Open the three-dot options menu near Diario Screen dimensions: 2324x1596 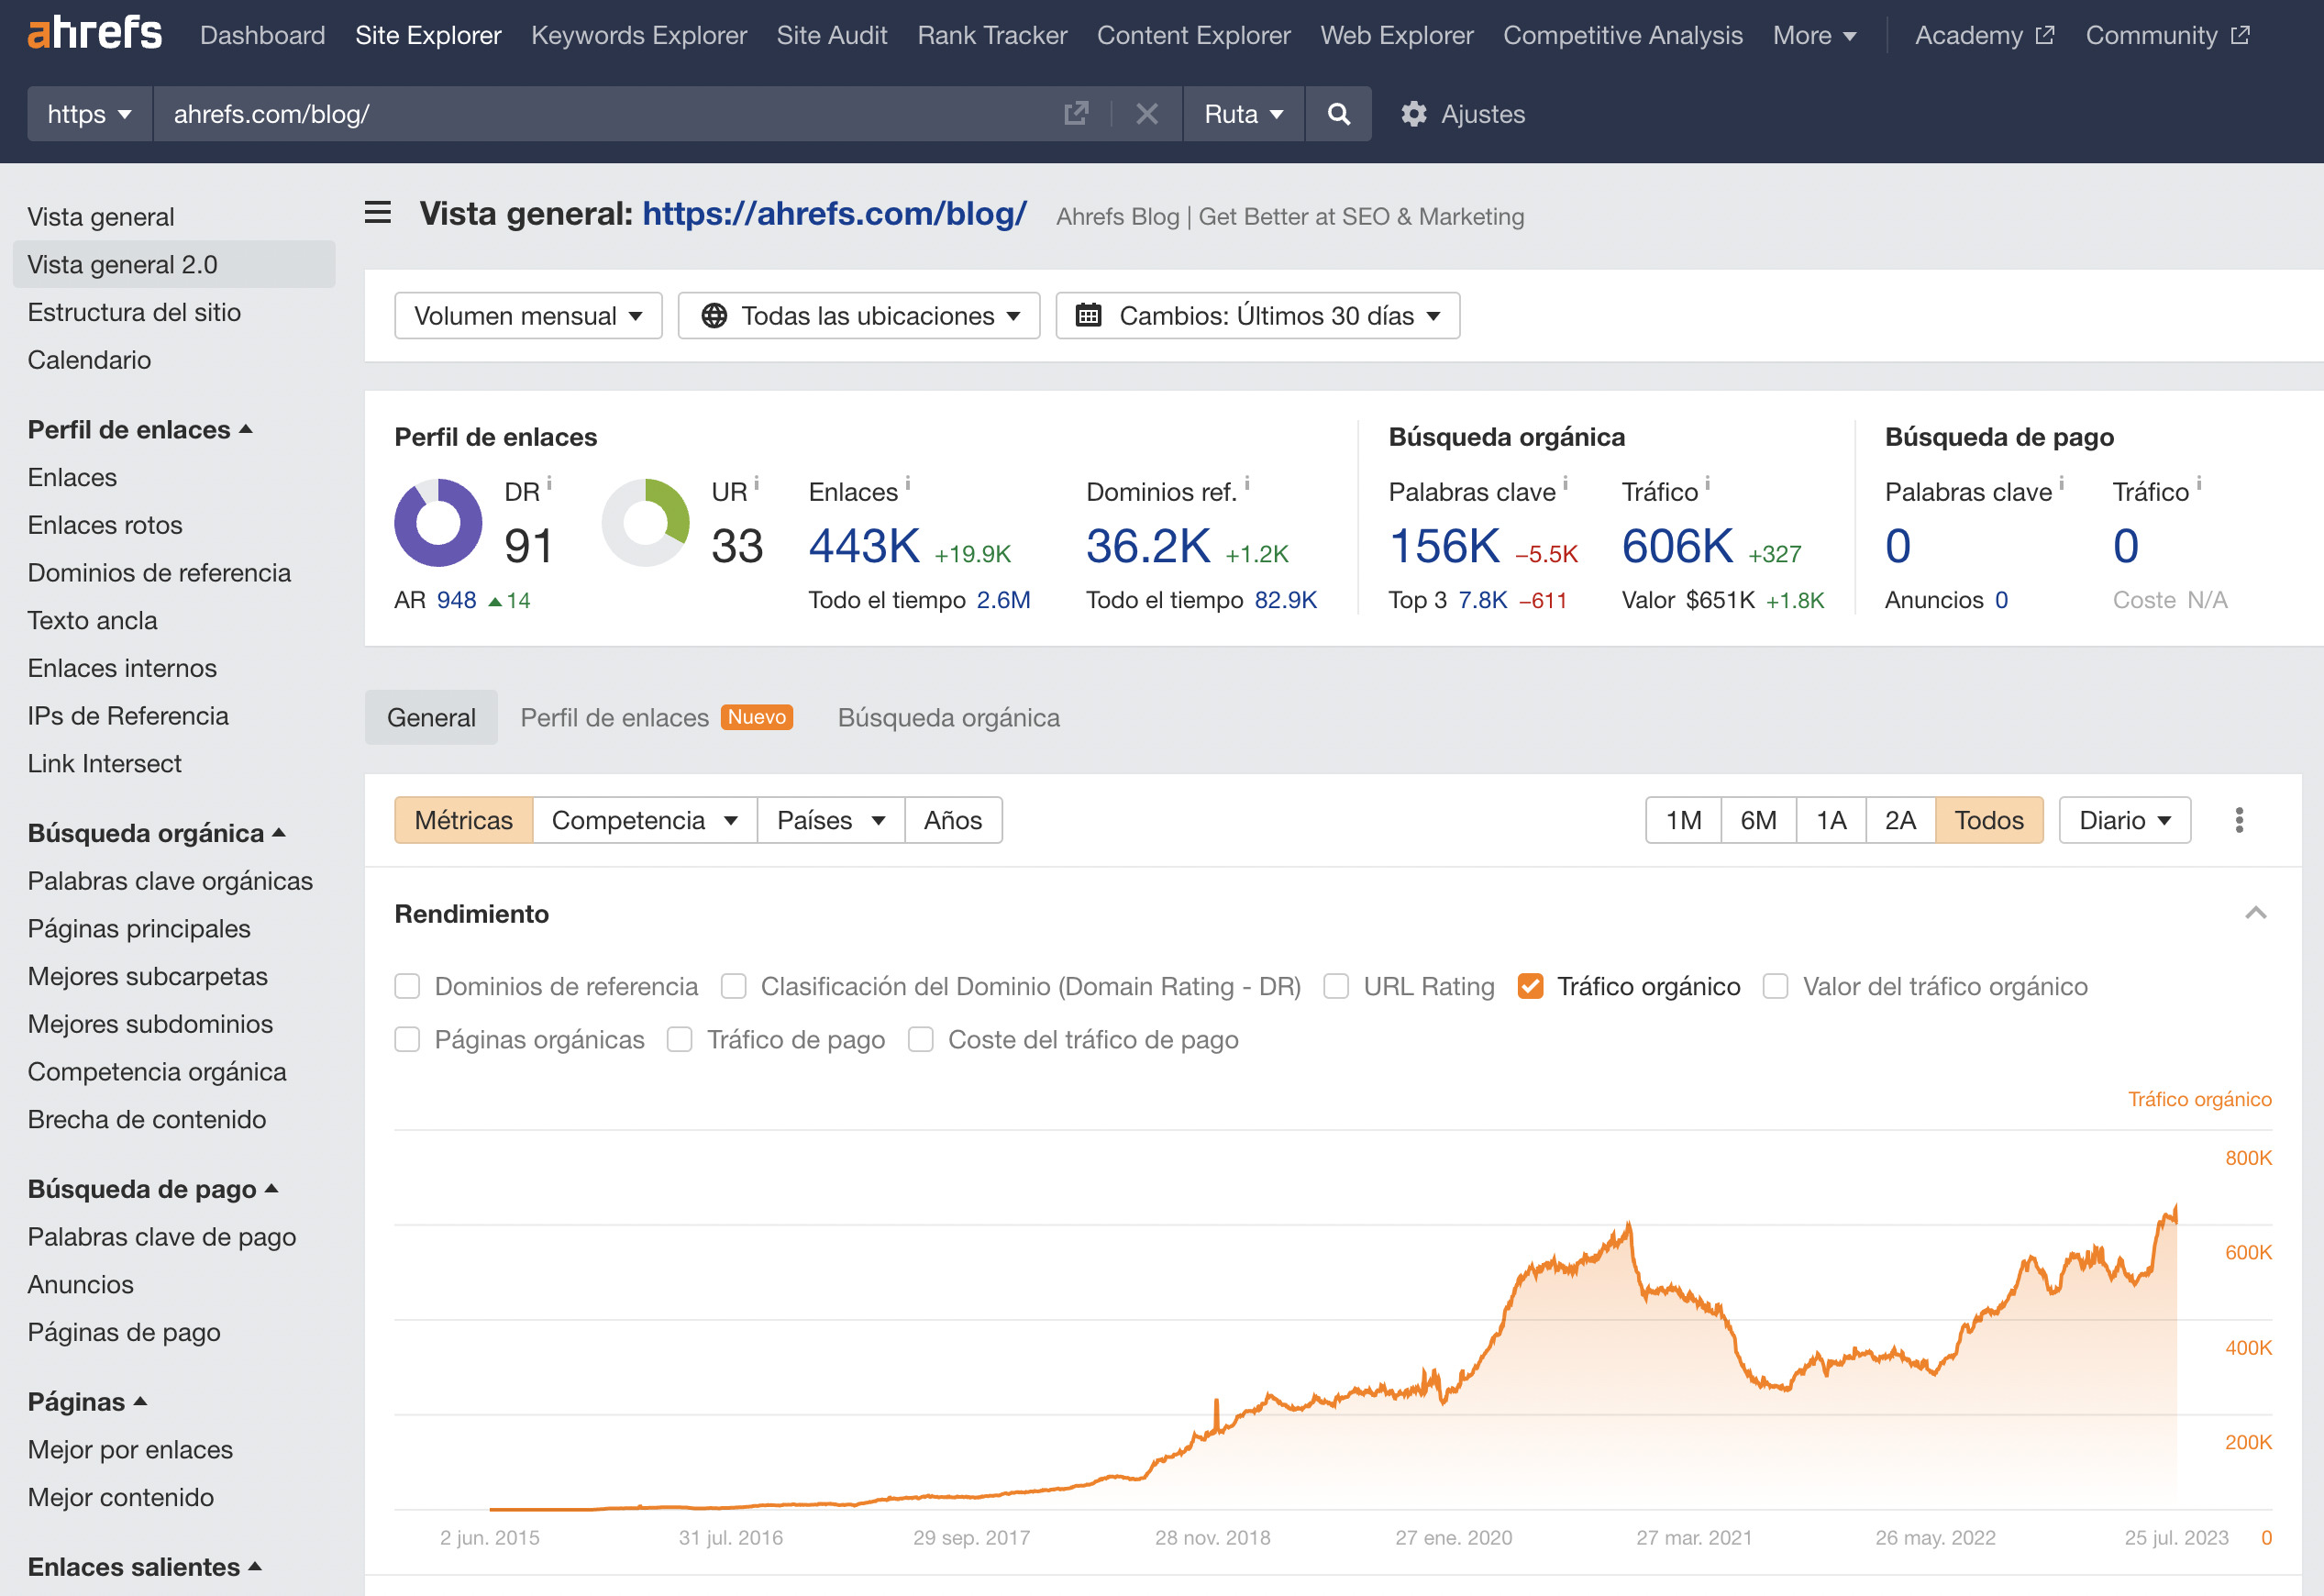[x=2239, y=819]
